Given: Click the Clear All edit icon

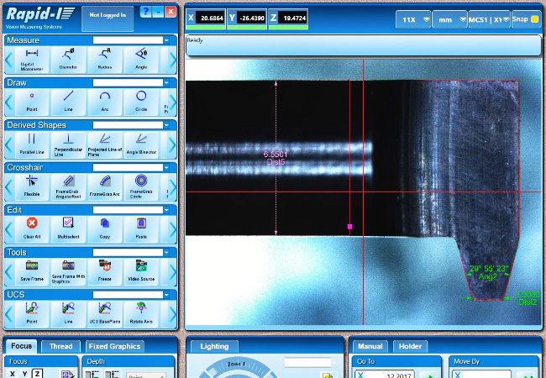Looking at the screenshot, I should [x=32, y=226].
